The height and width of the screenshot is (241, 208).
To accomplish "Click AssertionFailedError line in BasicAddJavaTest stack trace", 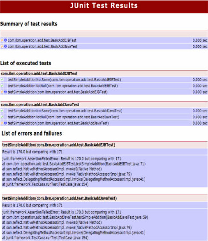I will click(62, 212).
